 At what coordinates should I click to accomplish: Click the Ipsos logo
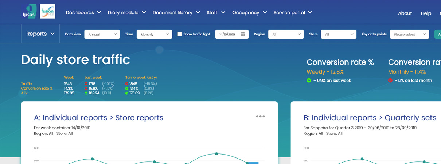[29, 11]
